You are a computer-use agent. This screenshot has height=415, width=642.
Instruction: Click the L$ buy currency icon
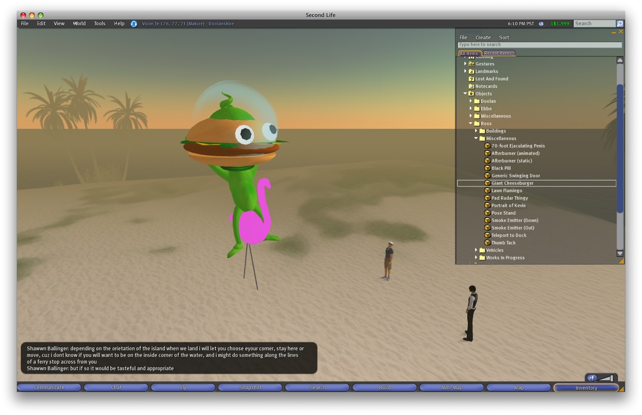(x=541, y=24)
